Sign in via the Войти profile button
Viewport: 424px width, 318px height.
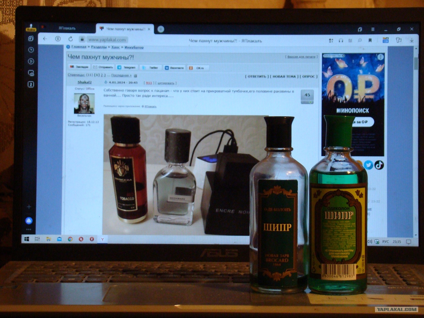[31, 28]
